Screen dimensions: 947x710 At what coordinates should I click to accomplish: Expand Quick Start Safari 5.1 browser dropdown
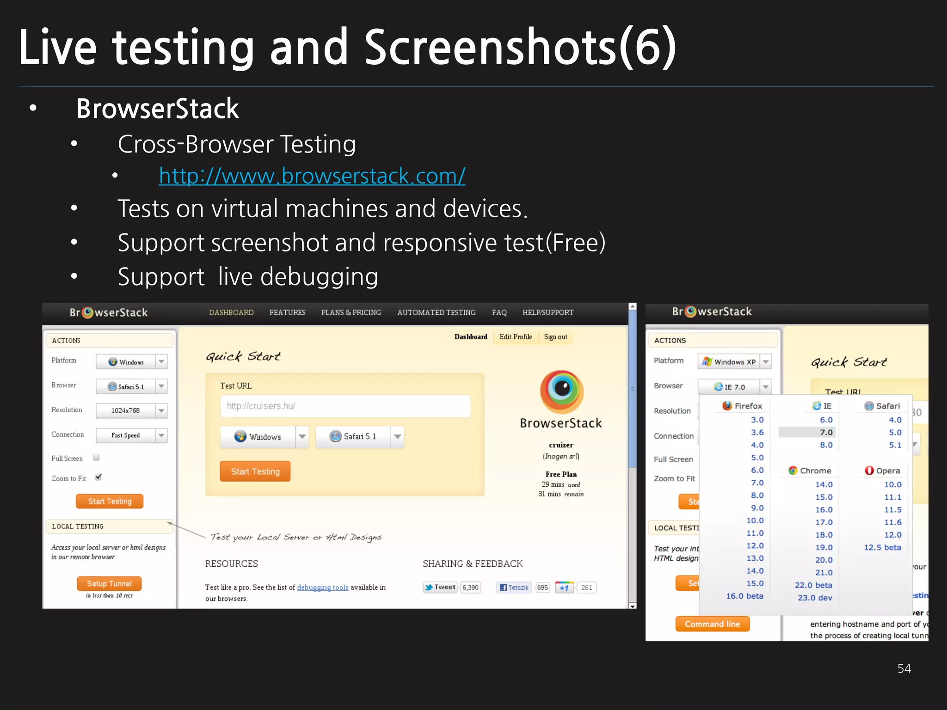tap(397, 437)
